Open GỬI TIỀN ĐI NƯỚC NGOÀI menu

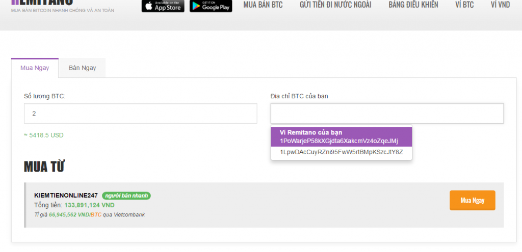pos(335,5)
